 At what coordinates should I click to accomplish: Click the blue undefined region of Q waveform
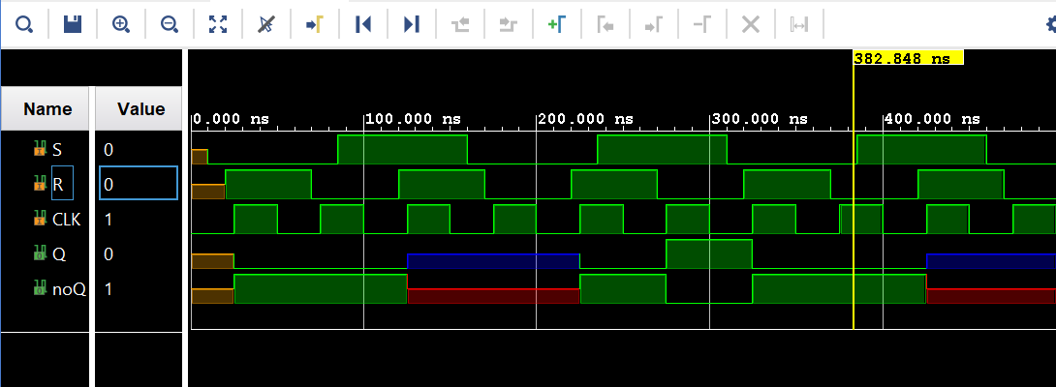coord(493,261)
